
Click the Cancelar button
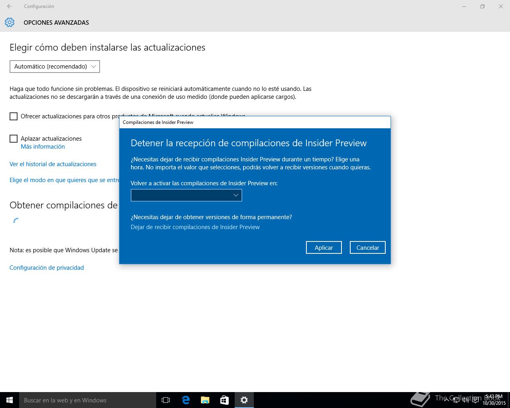pos(368,247)
